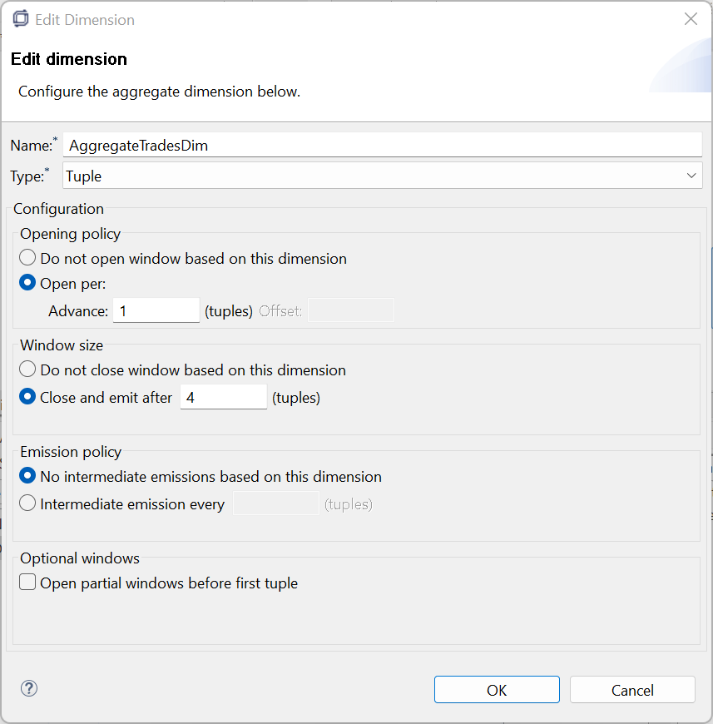Enable Open partial windows before first tuple

[x=28, y=583]
